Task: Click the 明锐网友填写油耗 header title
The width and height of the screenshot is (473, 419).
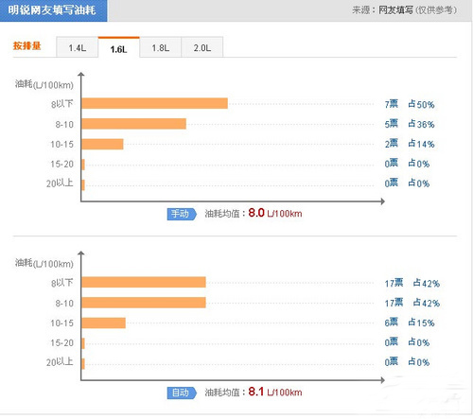Action: 52,10
